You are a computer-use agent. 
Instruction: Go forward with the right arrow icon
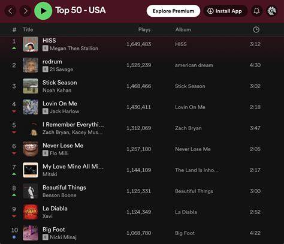[x=25, y=11]
